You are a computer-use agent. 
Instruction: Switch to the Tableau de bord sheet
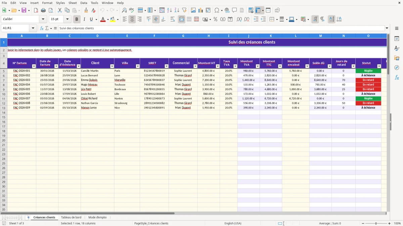(71, 217)
